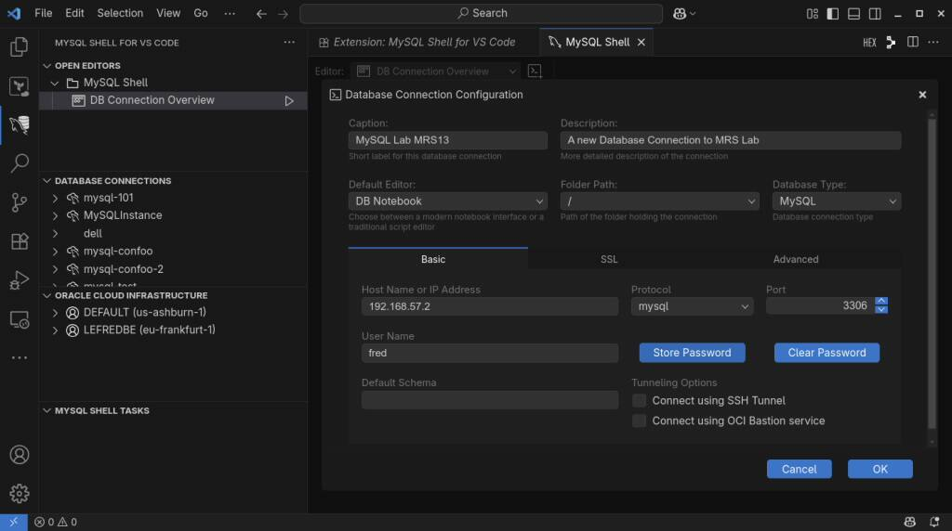Open the Protocol mysql dropdown
This screenshot has height=531, width=952.
pos(692,306)
